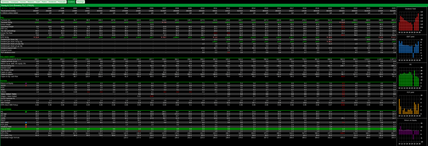Select the CAPE row label

click(3, 118)
